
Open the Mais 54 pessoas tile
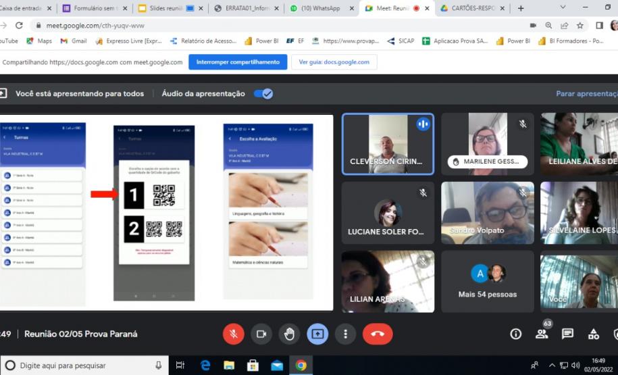click(487, 282)
